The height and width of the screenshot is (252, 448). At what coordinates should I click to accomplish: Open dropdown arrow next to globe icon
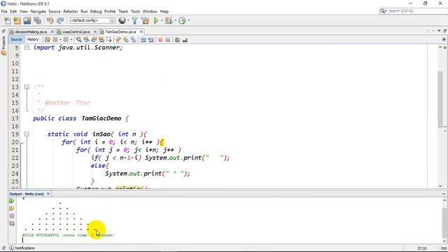pyautogui.click(x=127, y=20)
